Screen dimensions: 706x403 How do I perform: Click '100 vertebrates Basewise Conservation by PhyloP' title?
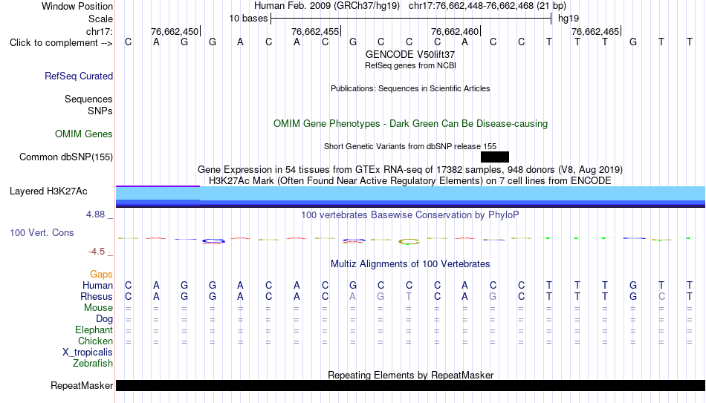click(410, 215)
